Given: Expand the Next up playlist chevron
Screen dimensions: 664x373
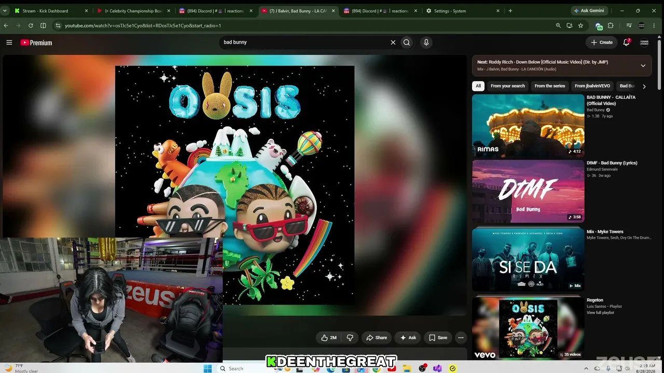Looking at the screenshot, I should [643, 66].
